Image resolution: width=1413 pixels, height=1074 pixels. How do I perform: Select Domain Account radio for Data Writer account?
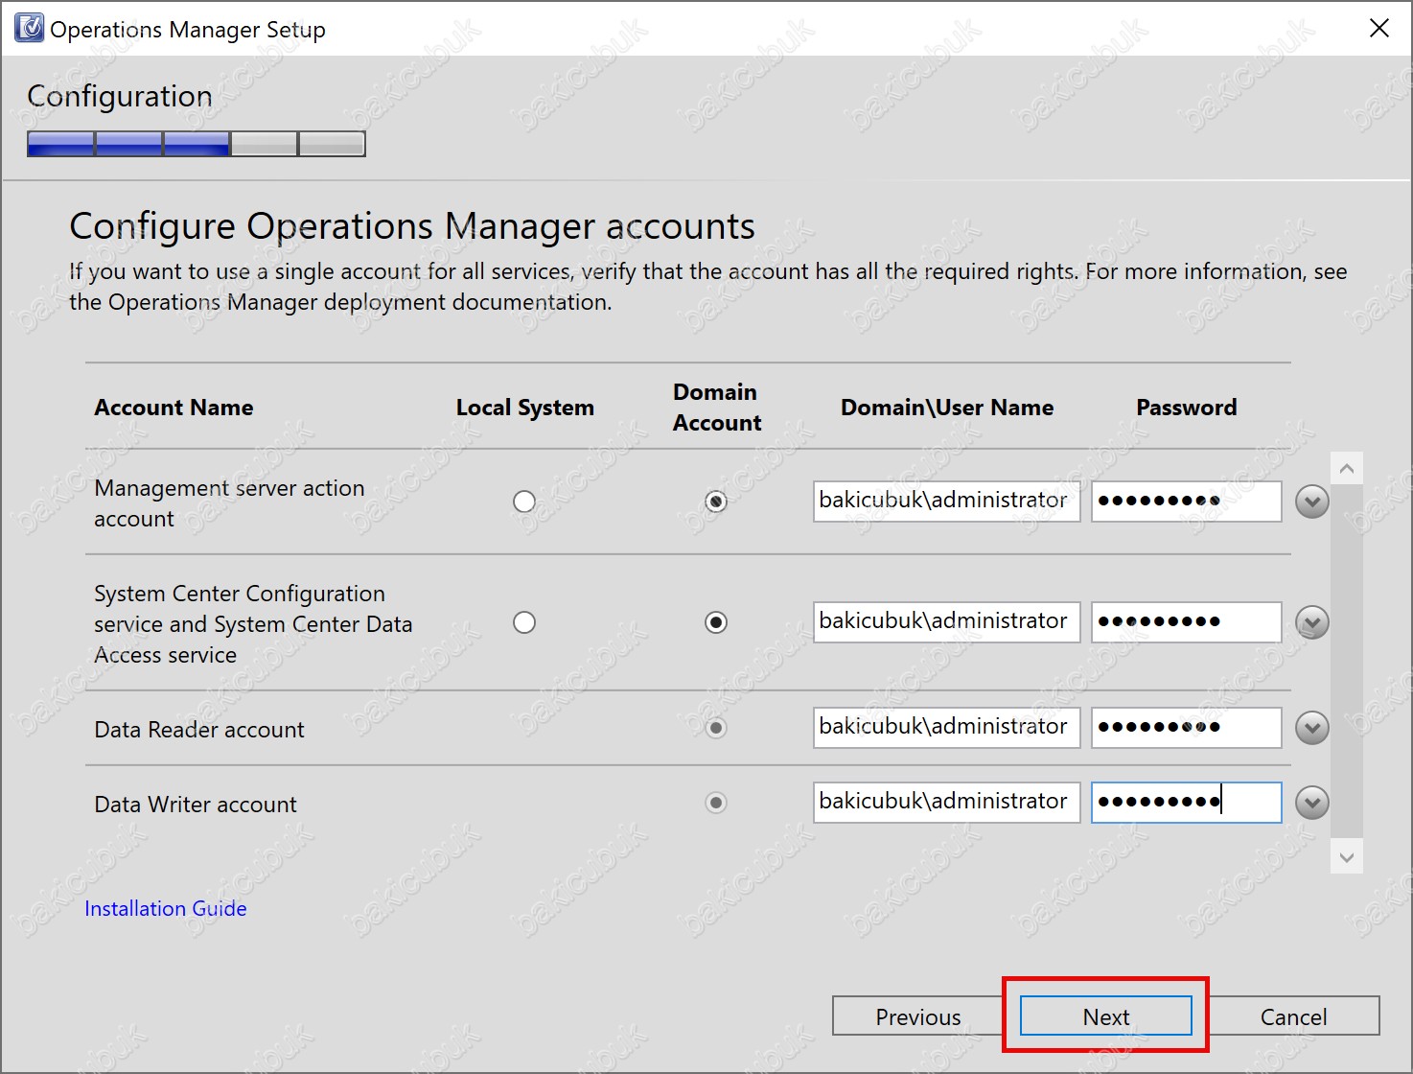[x=716, y=803]
